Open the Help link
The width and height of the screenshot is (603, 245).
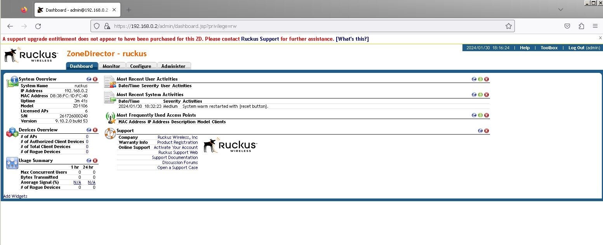(x=525, y=48)
